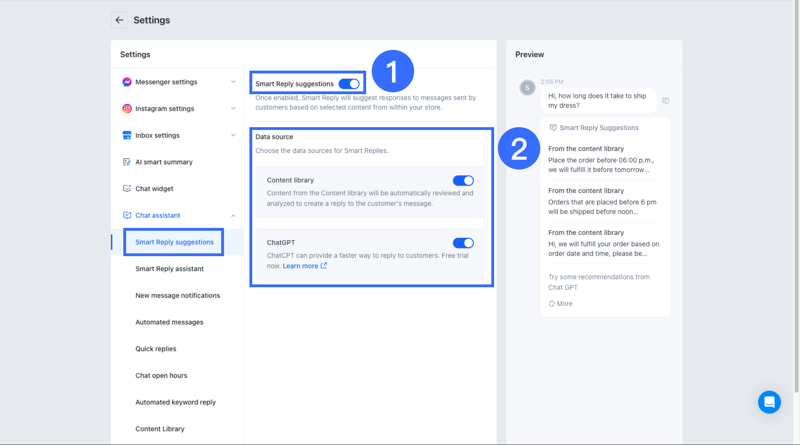Click the comment icon beside the customer message
Screen dimensions: 800x445
pos(666,101)
